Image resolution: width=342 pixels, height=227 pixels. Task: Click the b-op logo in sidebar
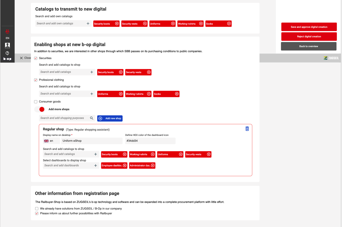click(7, 59)
